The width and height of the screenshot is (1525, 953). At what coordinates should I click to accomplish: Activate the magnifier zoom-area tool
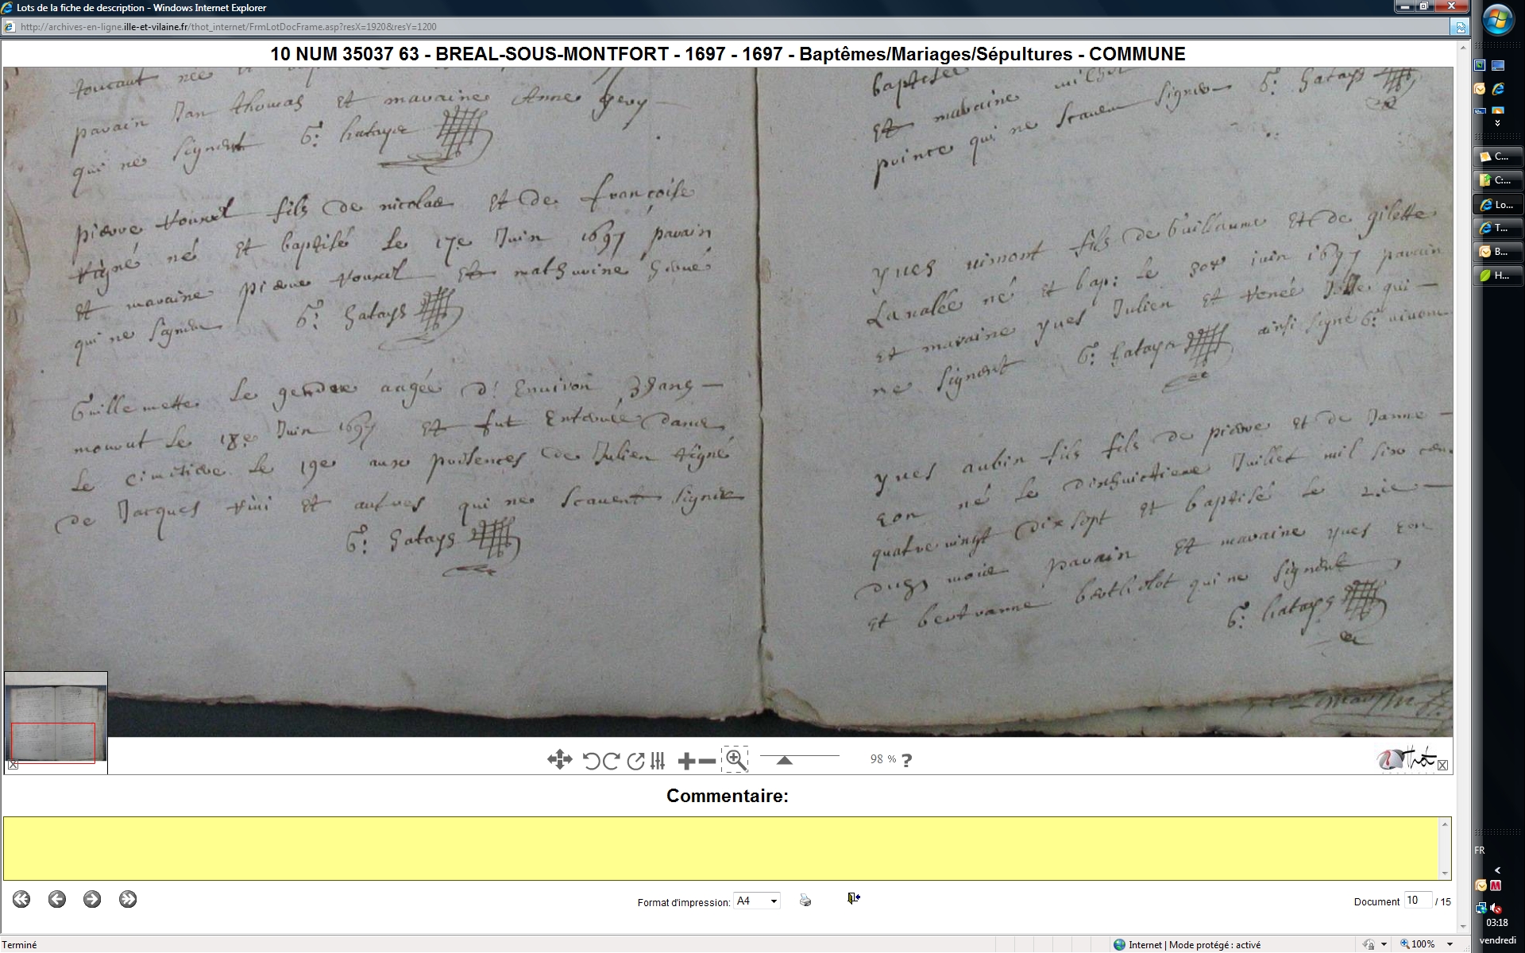pyautogui.click(x=735, y=760)
